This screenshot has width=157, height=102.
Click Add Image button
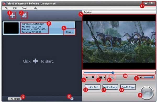pos(110,87)
